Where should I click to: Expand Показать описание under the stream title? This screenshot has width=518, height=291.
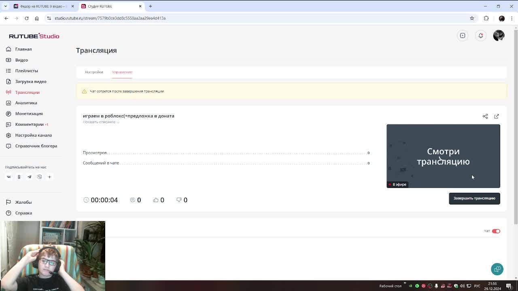(x=101, y=122)
